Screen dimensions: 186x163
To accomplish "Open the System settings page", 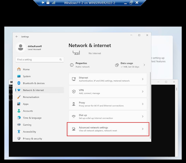I will [x=40, y=76].
